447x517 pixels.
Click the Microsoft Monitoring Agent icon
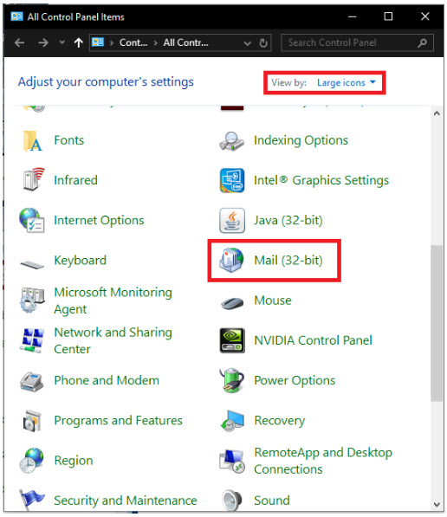point(32,301)
